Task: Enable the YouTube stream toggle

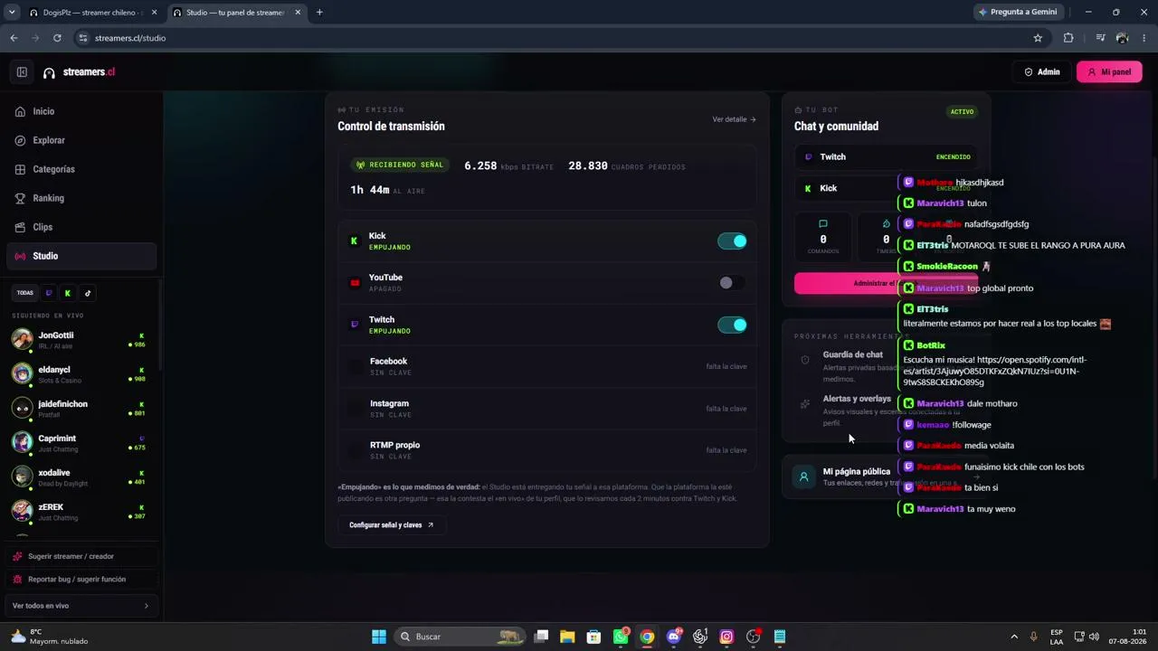Action: 732,283
